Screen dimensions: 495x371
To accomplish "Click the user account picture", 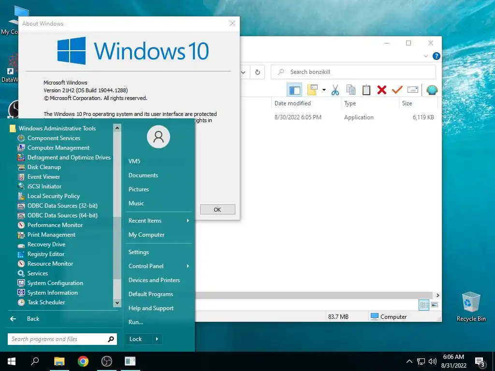I will click(159, 137).
